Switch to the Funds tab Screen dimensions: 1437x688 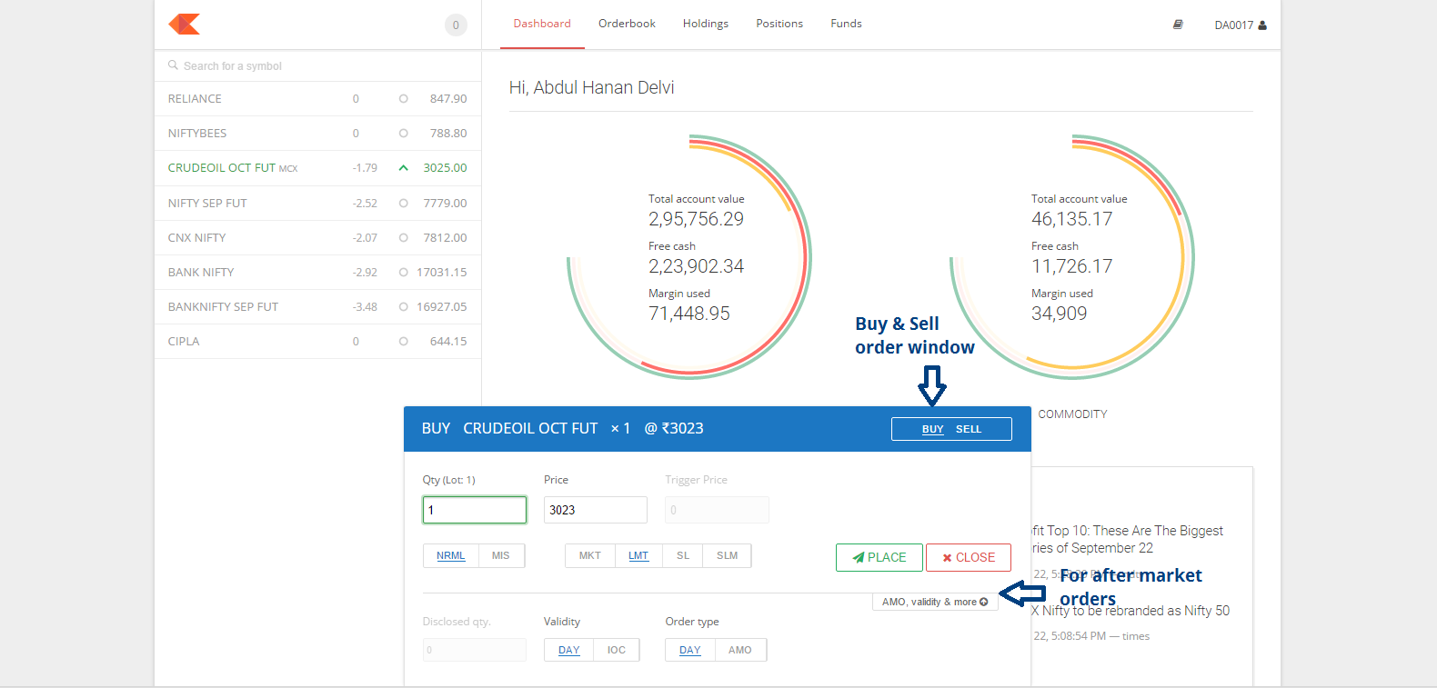point(846,24)
